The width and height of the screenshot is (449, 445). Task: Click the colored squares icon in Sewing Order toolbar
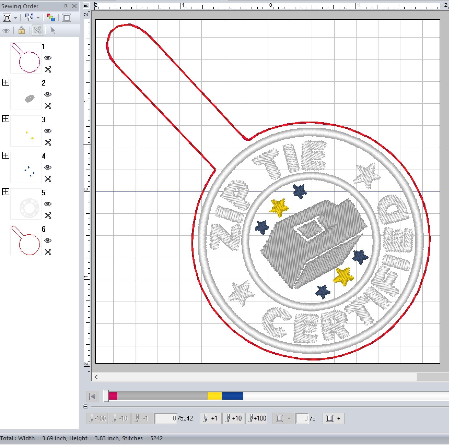point(50,18)
